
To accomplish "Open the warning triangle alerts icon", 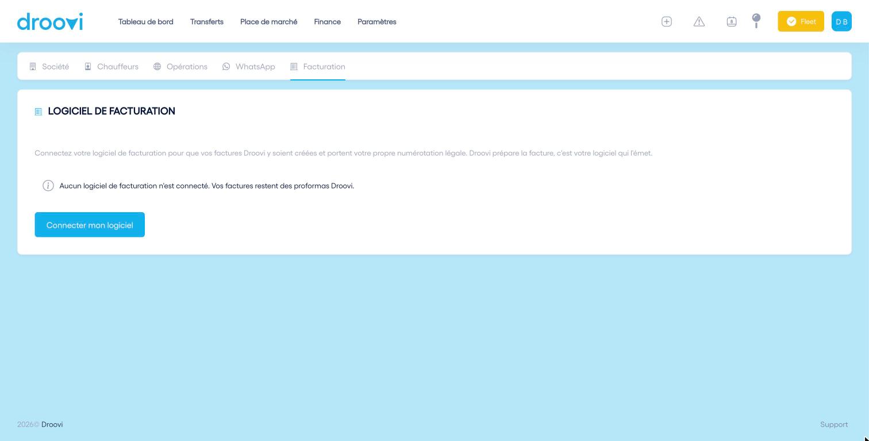I will click(x=699, y=22).
